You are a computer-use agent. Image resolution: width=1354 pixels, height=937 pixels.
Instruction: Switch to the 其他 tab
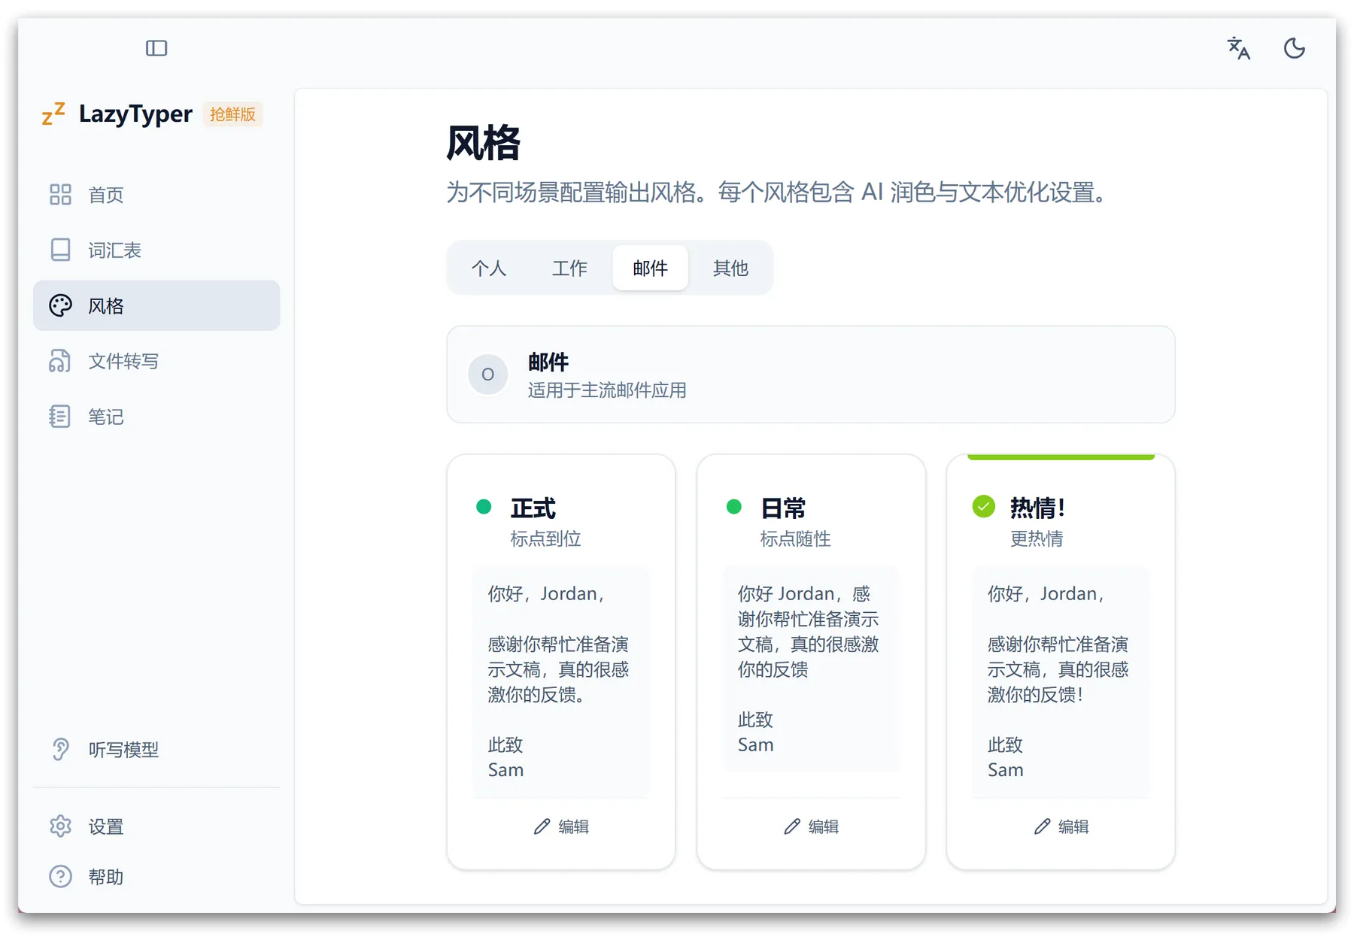coord(730,268)
